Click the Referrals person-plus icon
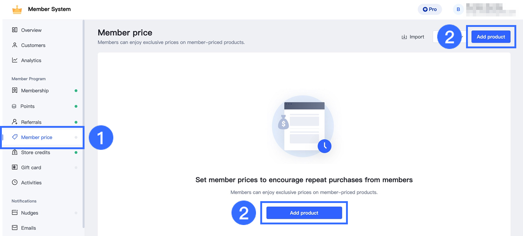This screenshot has height=236, width=523. coord(15,122)
